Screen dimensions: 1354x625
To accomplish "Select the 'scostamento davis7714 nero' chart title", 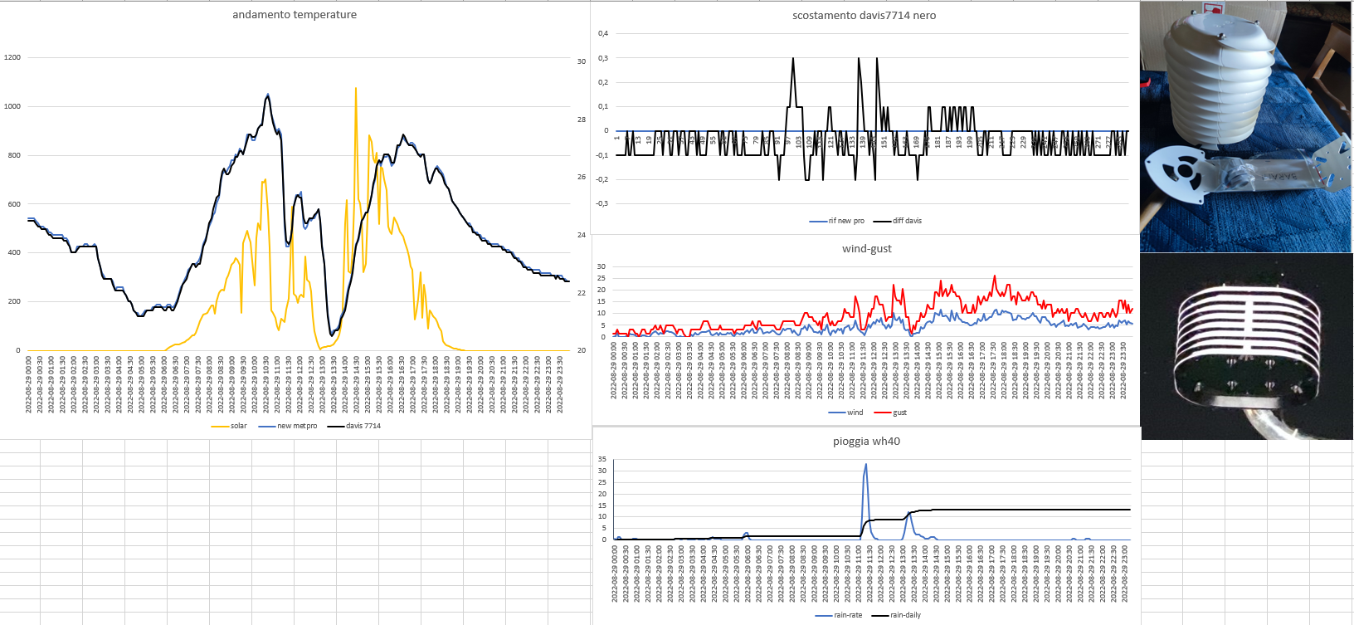I will point(864,16).
